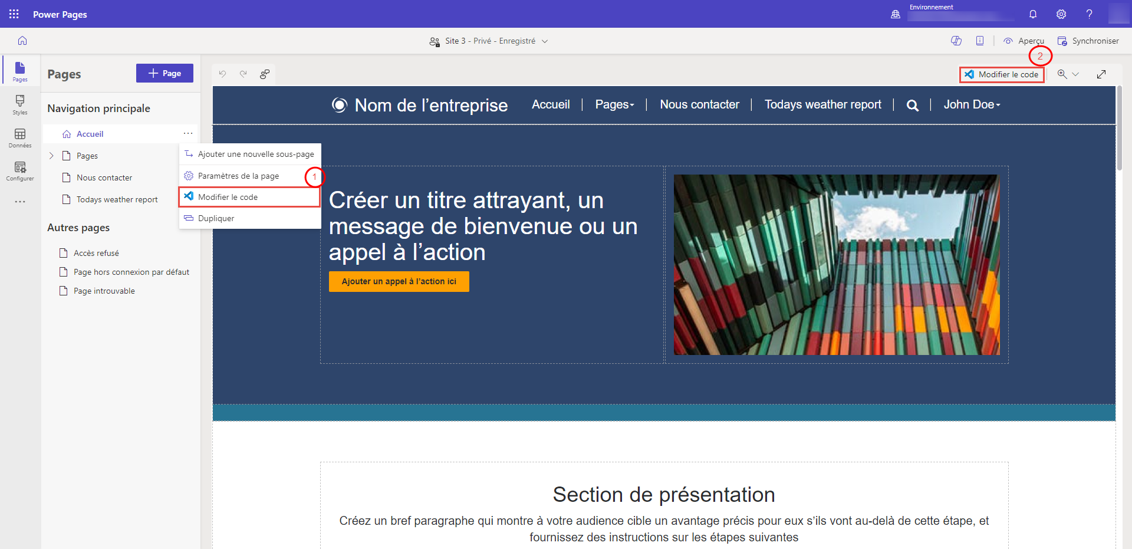
Task: Open the notifications bell icon
Action: tap(1032, 14)
